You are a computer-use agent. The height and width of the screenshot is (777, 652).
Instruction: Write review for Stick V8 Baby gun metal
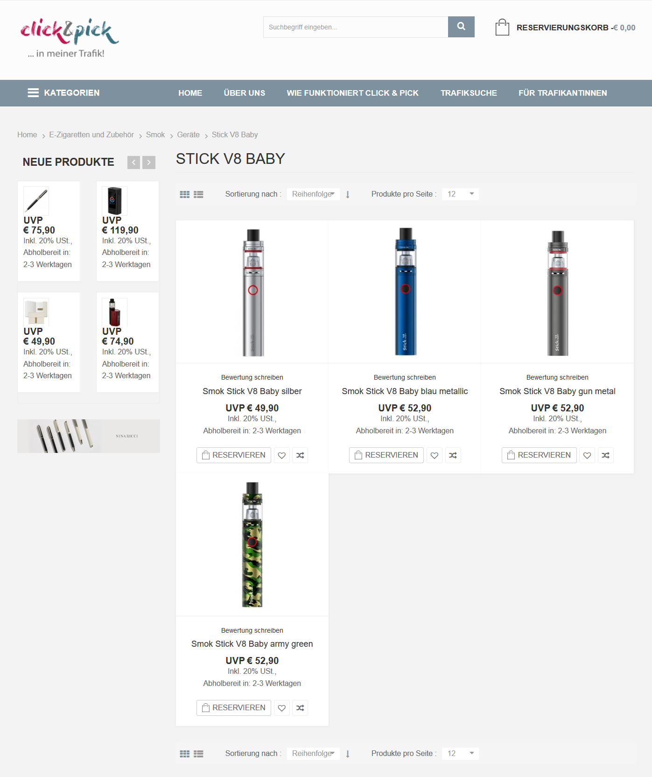[x=557, y=377]
